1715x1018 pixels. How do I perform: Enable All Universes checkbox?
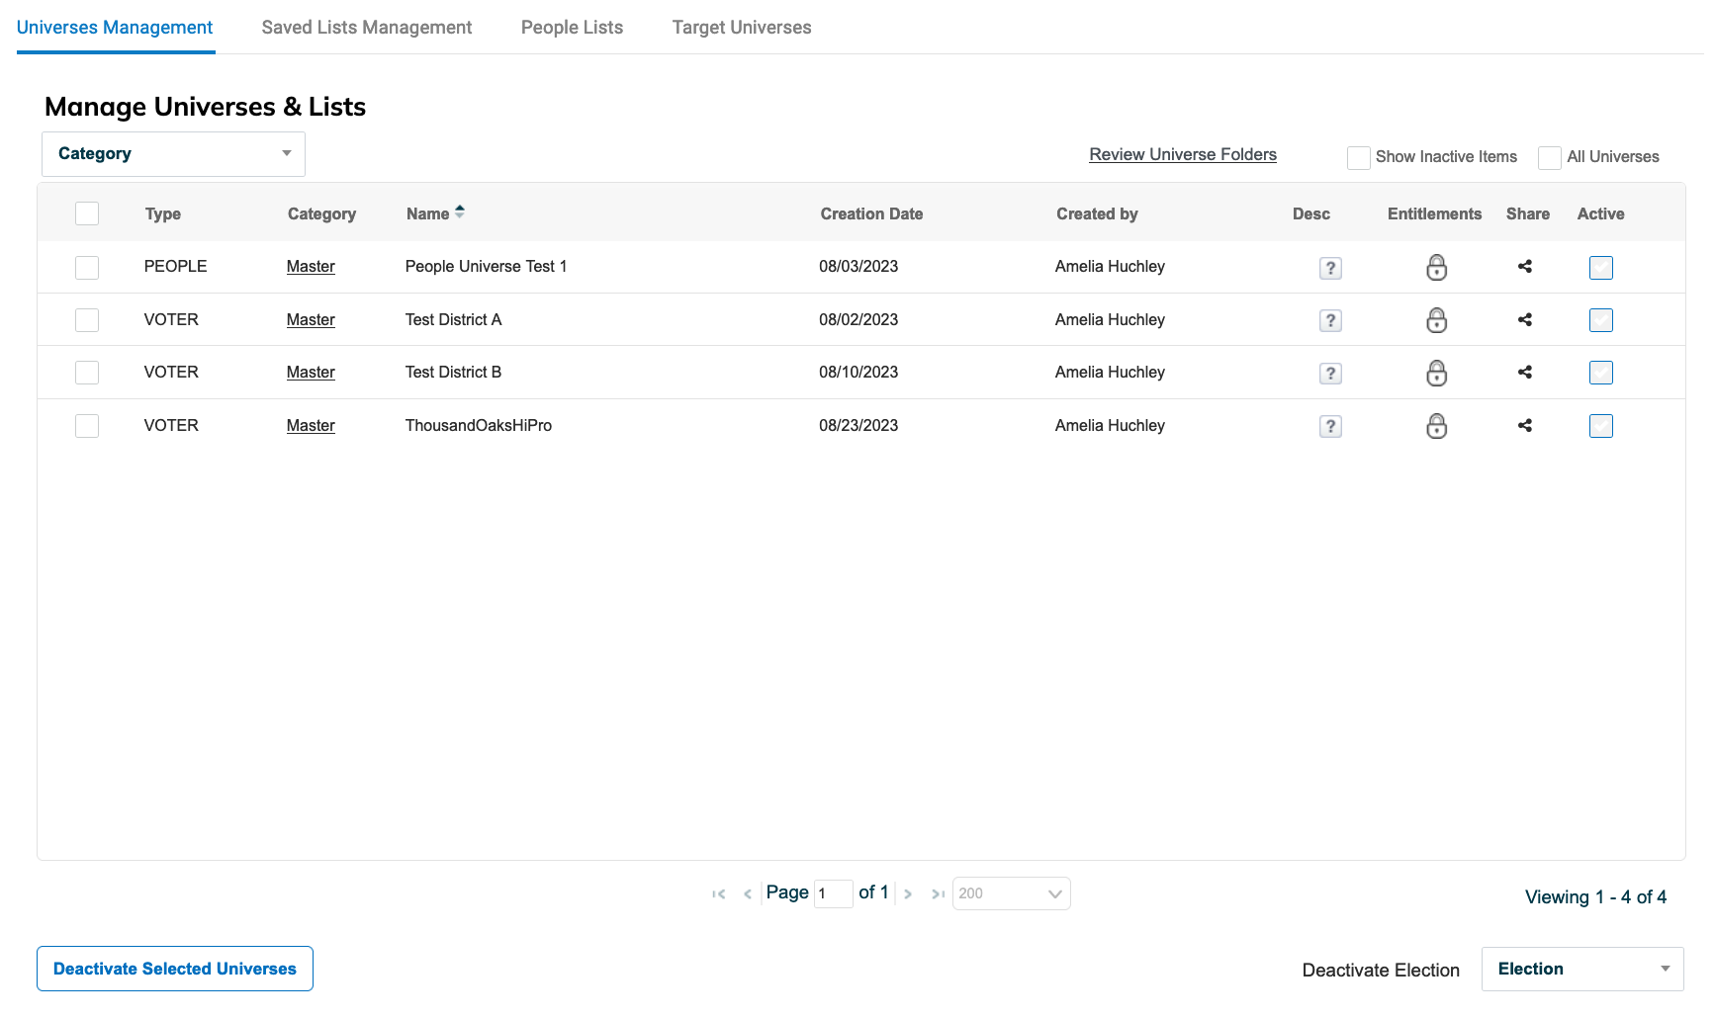pyautogui.click(x=1550, y=158)
